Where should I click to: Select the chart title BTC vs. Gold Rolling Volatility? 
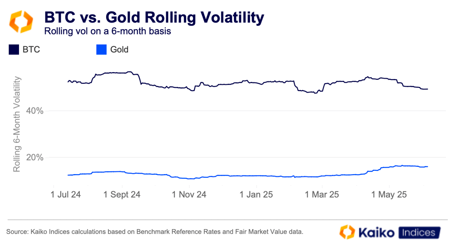point(154,17)
